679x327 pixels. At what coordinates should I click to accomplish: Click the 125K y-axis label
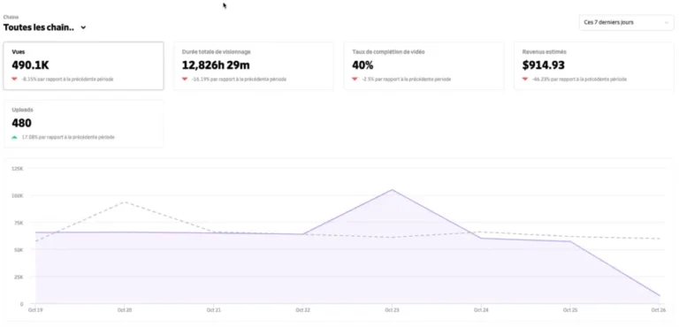coord(18,169)
